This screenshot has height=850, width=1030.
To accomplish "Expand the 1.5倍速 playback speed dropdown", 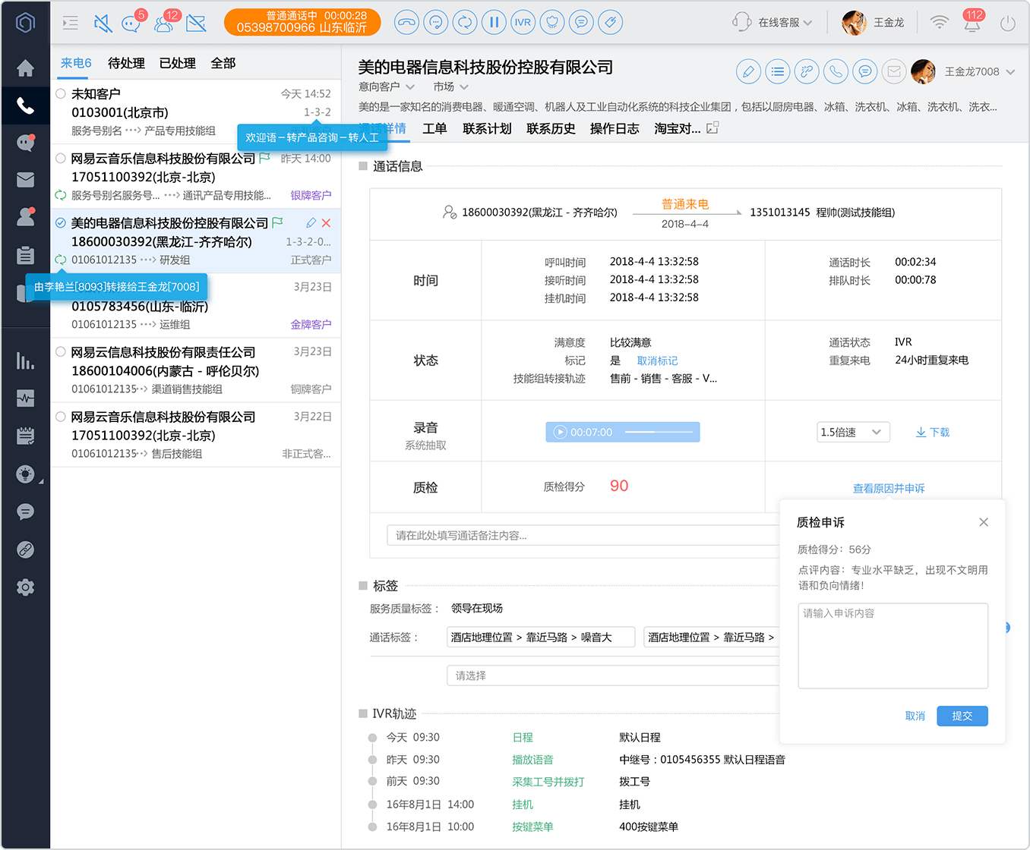I will tap(853, 432).
